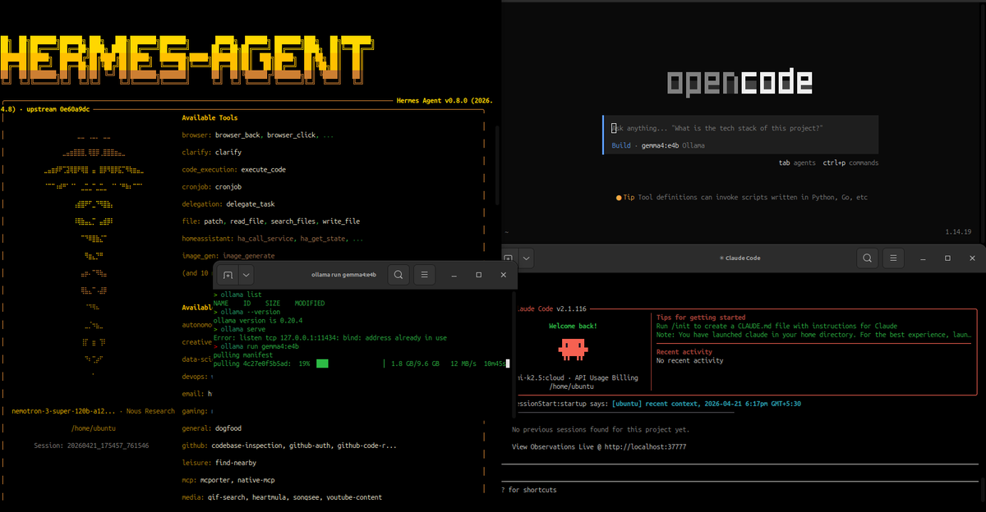The width and height of the screenshot is (986, 512).
Task: Click the gemma4:e4b model name in opencode
Action: [660, 145]
